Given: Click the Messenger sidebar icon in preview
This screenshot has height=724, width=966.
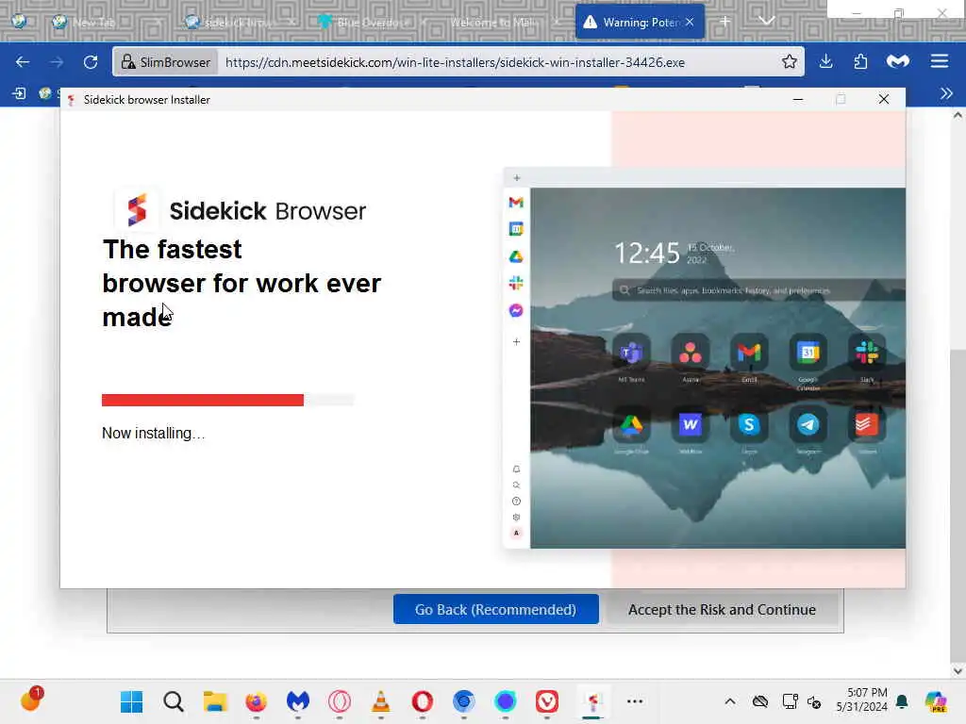Looking at the screenshot, I should [x=516, y=310].
